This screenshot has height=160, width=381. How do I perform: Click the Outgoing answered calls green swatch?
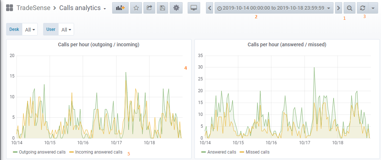tap(15, 152)
